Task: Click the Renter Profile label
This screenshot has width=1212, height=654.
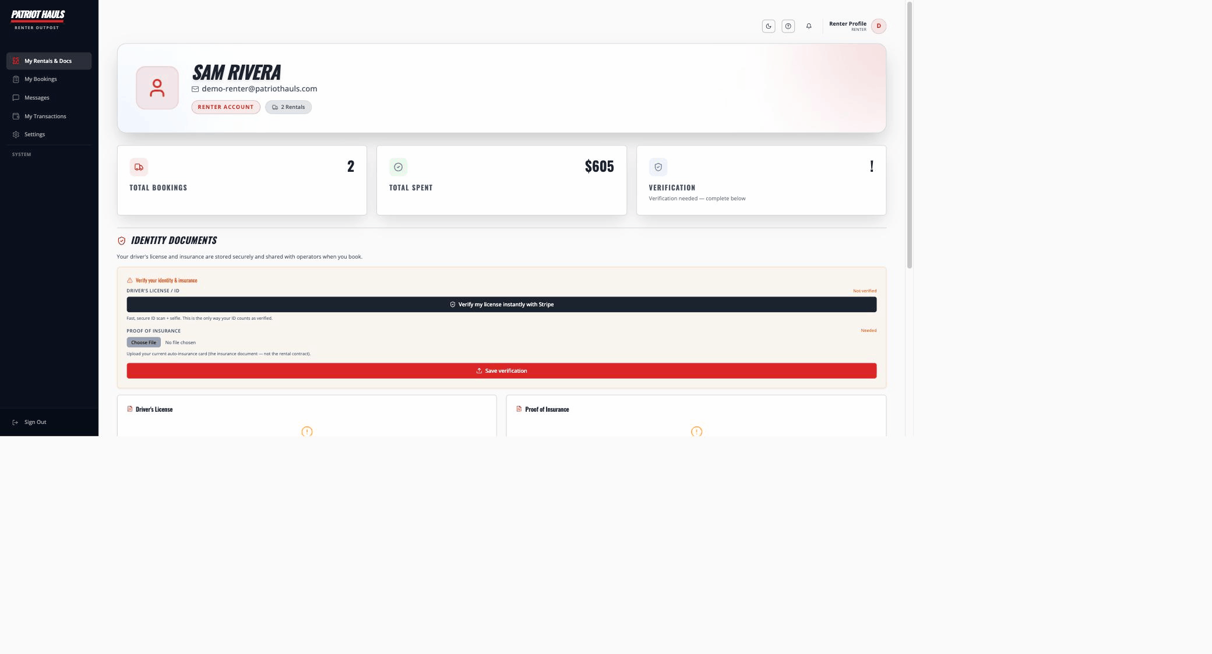Action: click(x=848, y=24)
